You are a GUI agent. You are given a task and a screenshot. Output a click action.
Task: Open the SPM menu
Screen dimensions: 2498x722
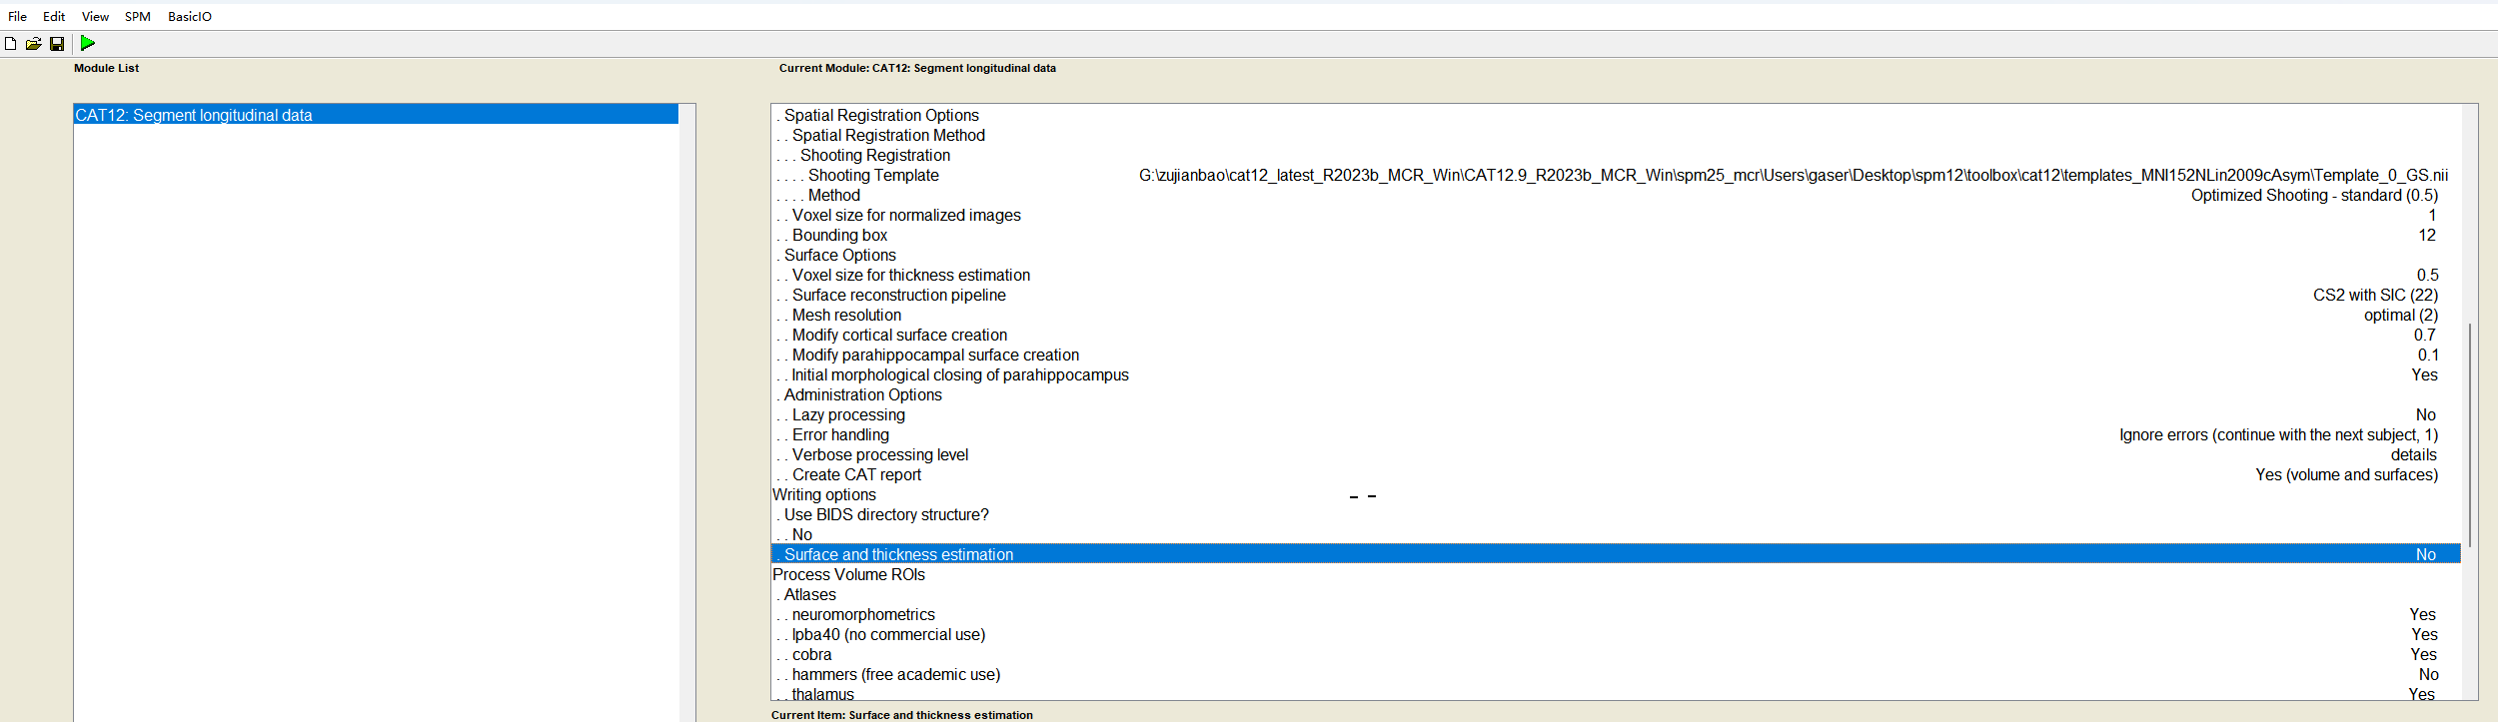click(x=137, y=17)
